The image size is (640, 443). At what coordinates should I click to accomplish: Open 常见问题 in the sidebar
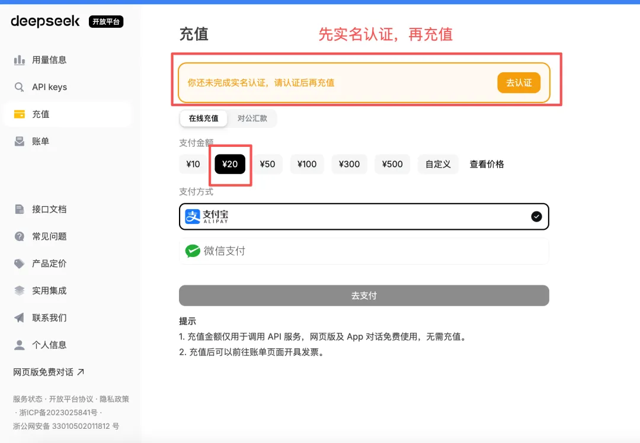click(67, 236)
